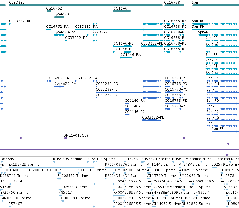Select feature 357467
Screen dimensions: 239x208
tap(15, 204)
